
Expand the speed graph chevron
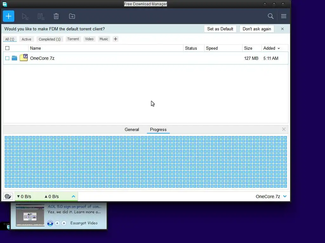[73, 196]
